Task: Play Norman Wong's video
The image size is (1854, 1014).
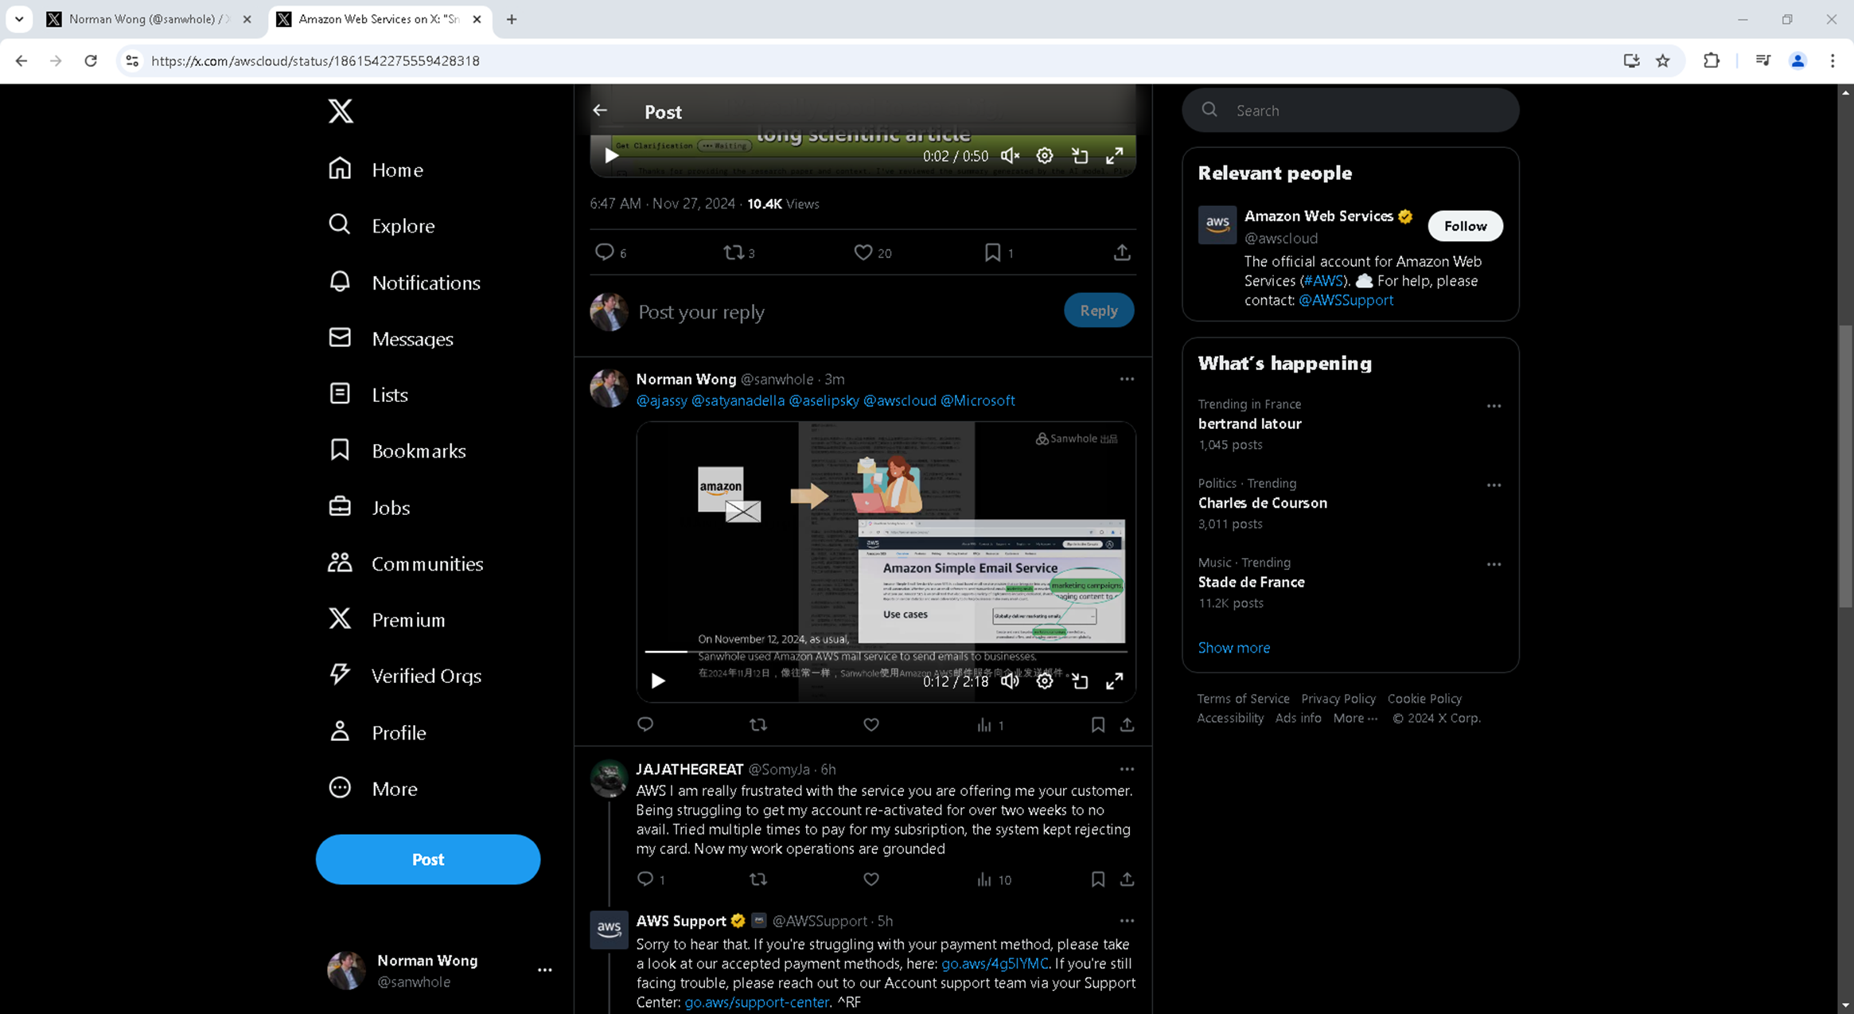Action: [658, 681]
